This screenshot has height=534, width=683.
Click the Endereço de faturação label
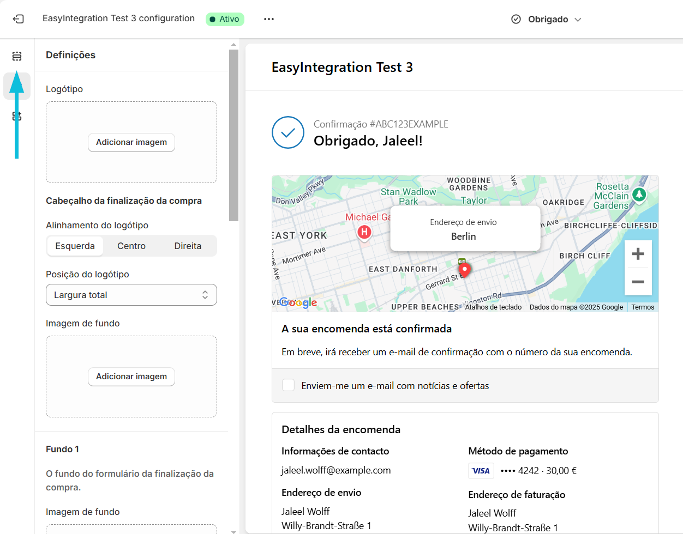[517, 495]
